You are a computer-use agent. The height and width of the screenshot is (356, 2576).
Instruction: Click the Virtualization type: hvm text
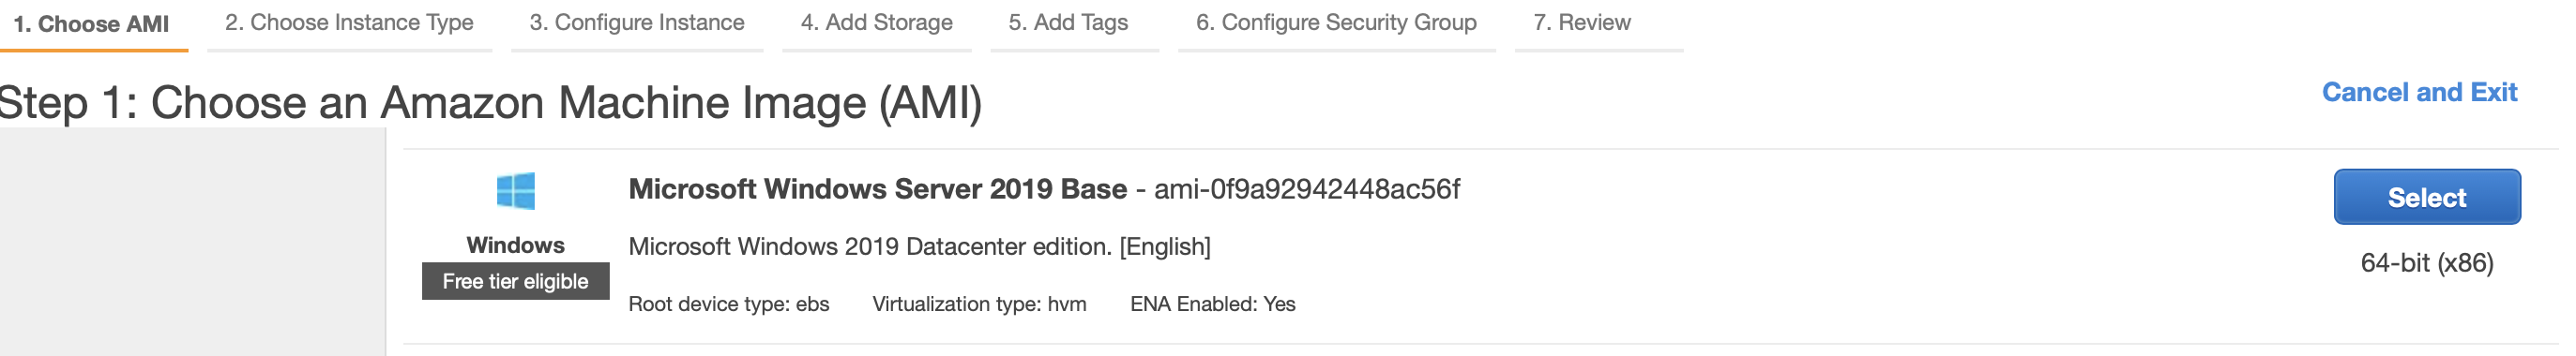pyautogui.click(x=979, y=304)
